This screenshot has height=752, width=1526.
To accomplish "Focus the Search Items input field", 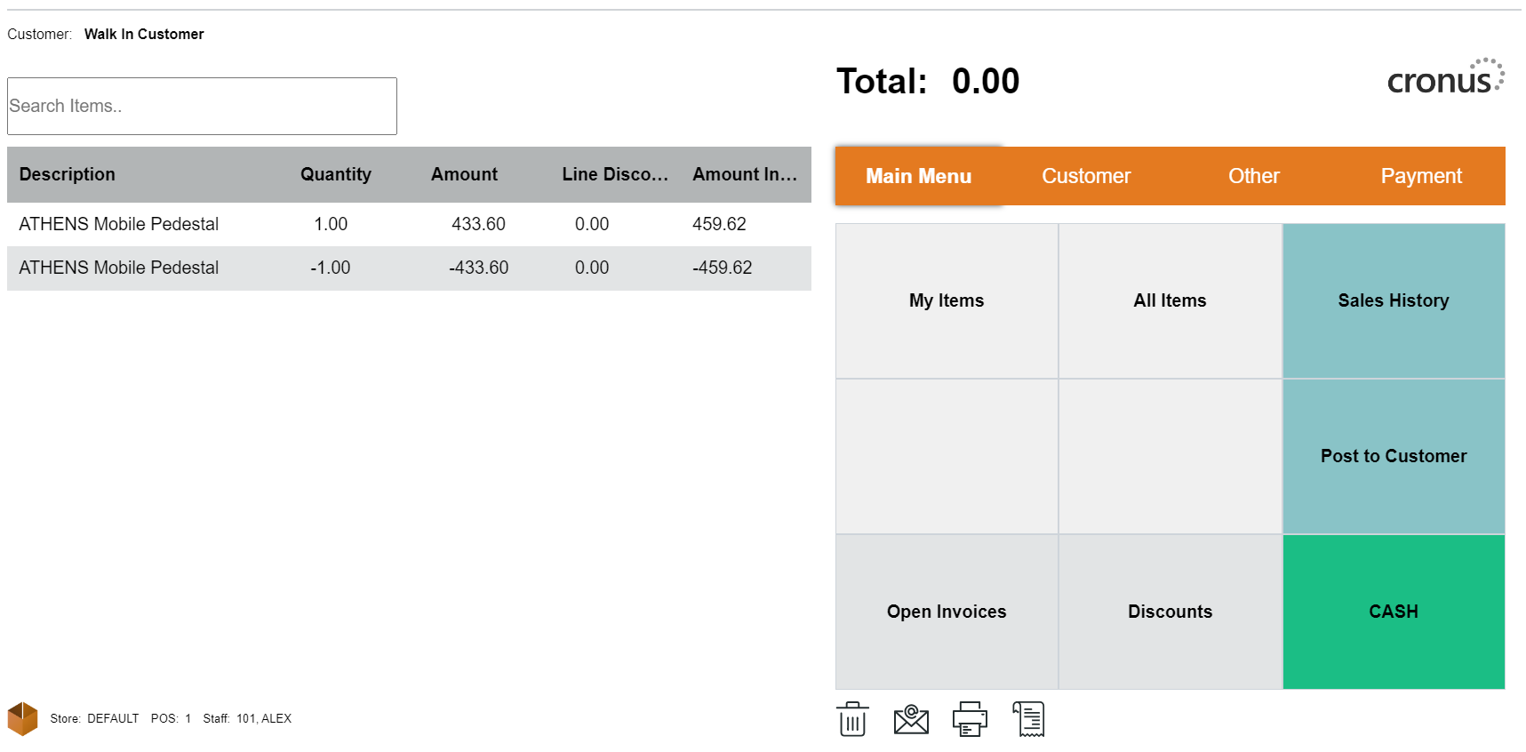I will (202, 106).
